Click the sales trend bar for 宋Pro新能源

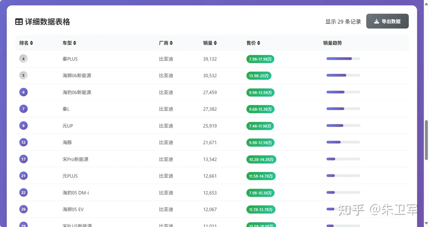343,159
